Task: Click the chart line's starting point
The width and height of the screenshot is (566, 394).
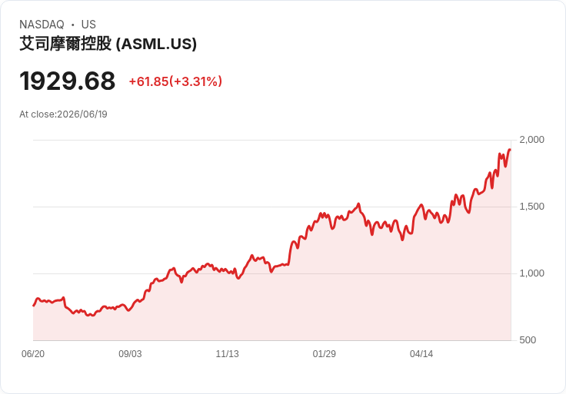Action: [x=34, y=306]
